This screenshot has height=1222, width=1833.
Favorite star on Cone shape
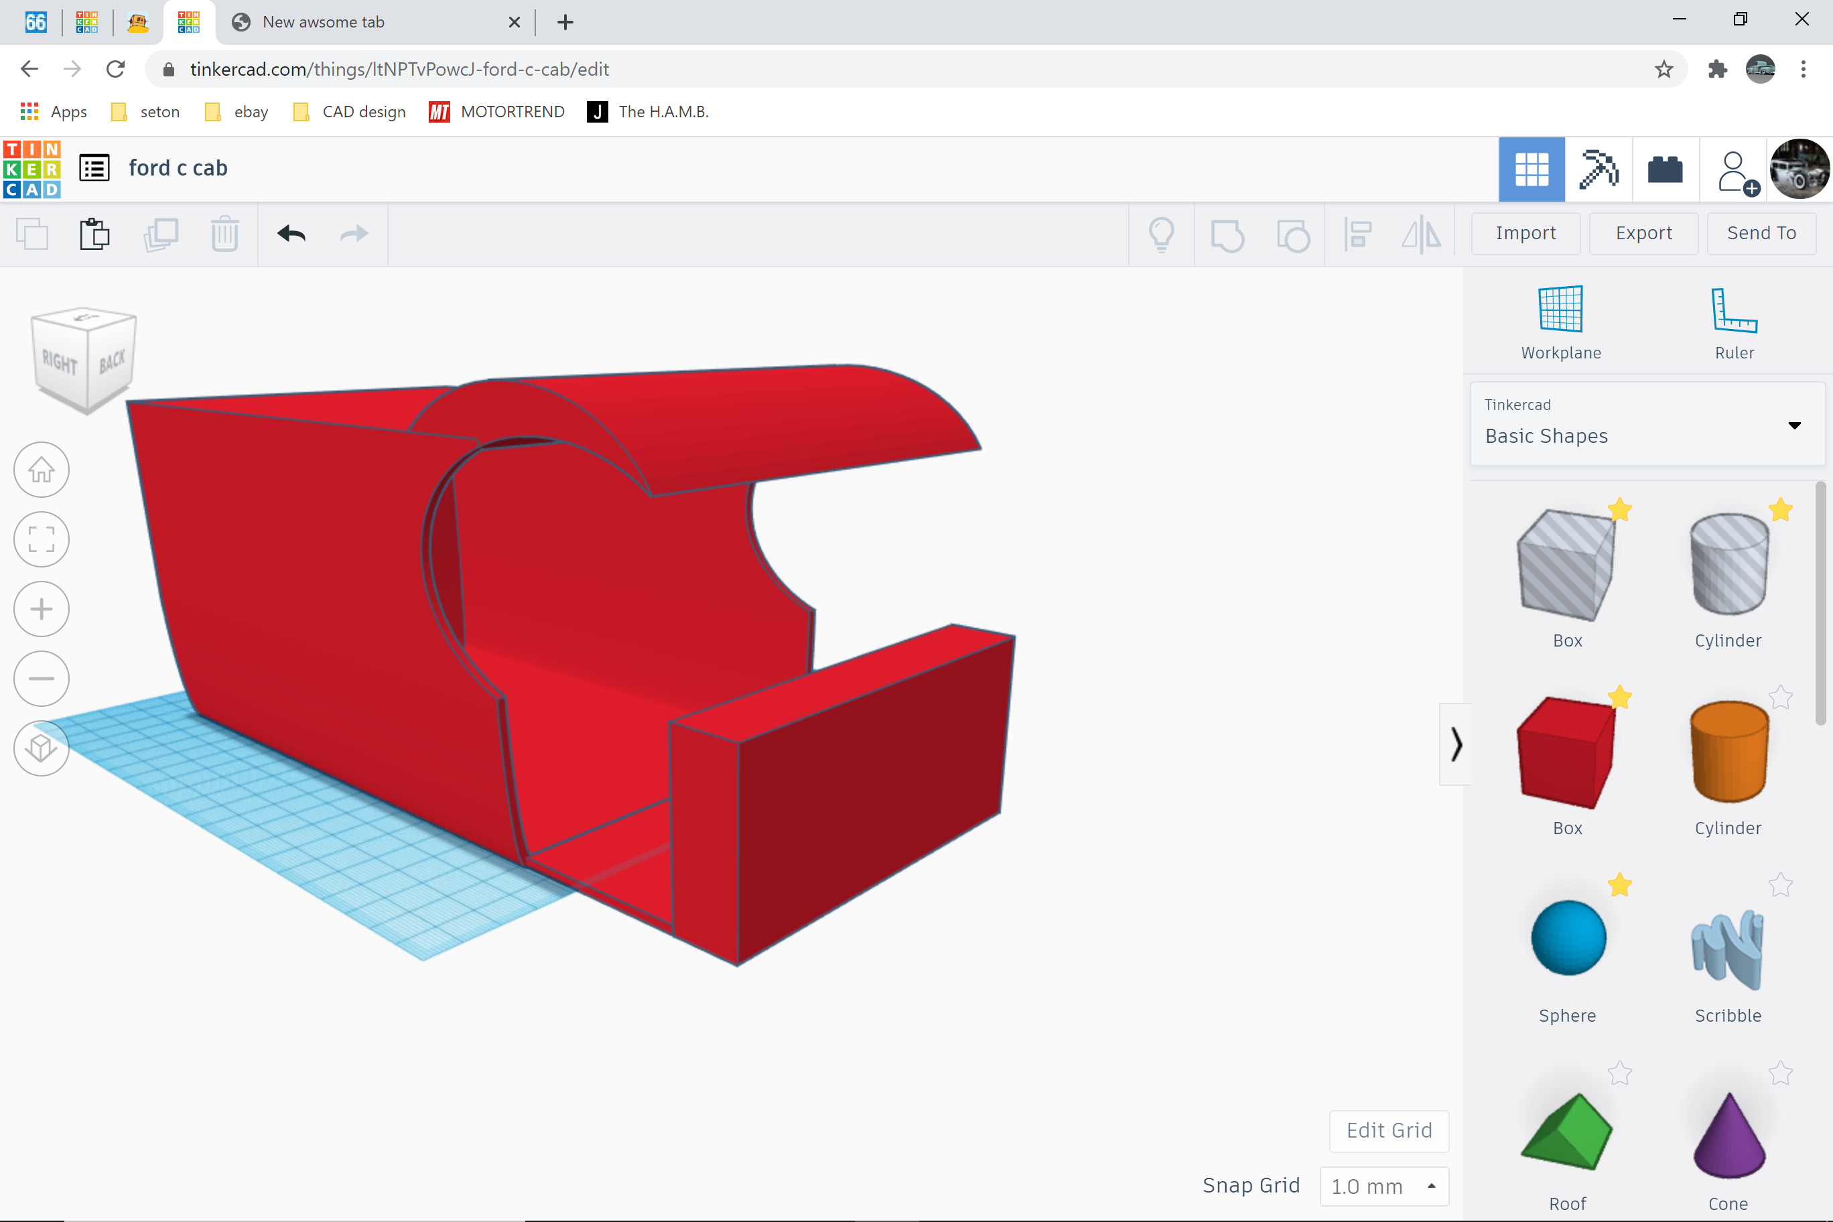click(1781, 1074)
